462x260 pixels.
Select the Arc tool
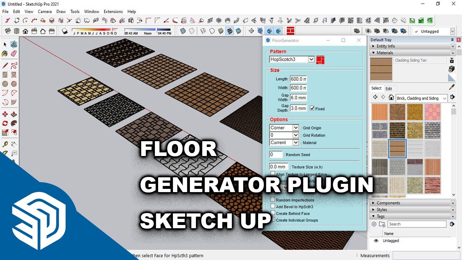point(5,93)
